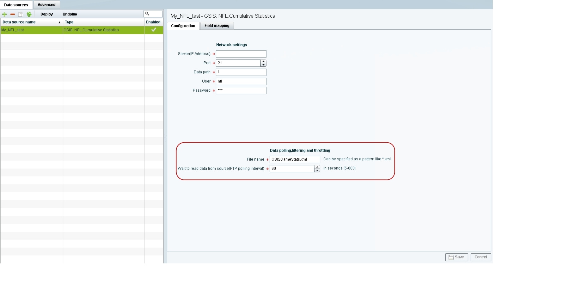569x283 pixels.
Task: Switch to the Advanced tab
Action: pos(46,5)
